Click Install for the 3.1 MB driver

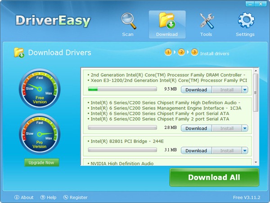coord(227,151)
